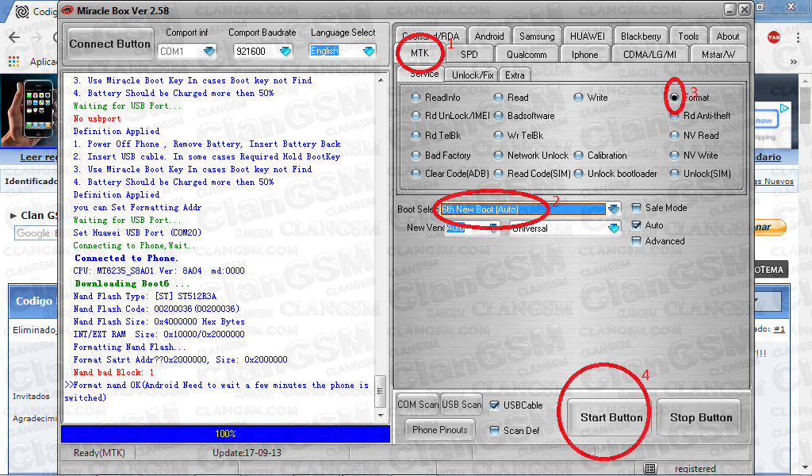
Task: Switch to the HUAWEI tab
Action: click(x=588, y=36)
